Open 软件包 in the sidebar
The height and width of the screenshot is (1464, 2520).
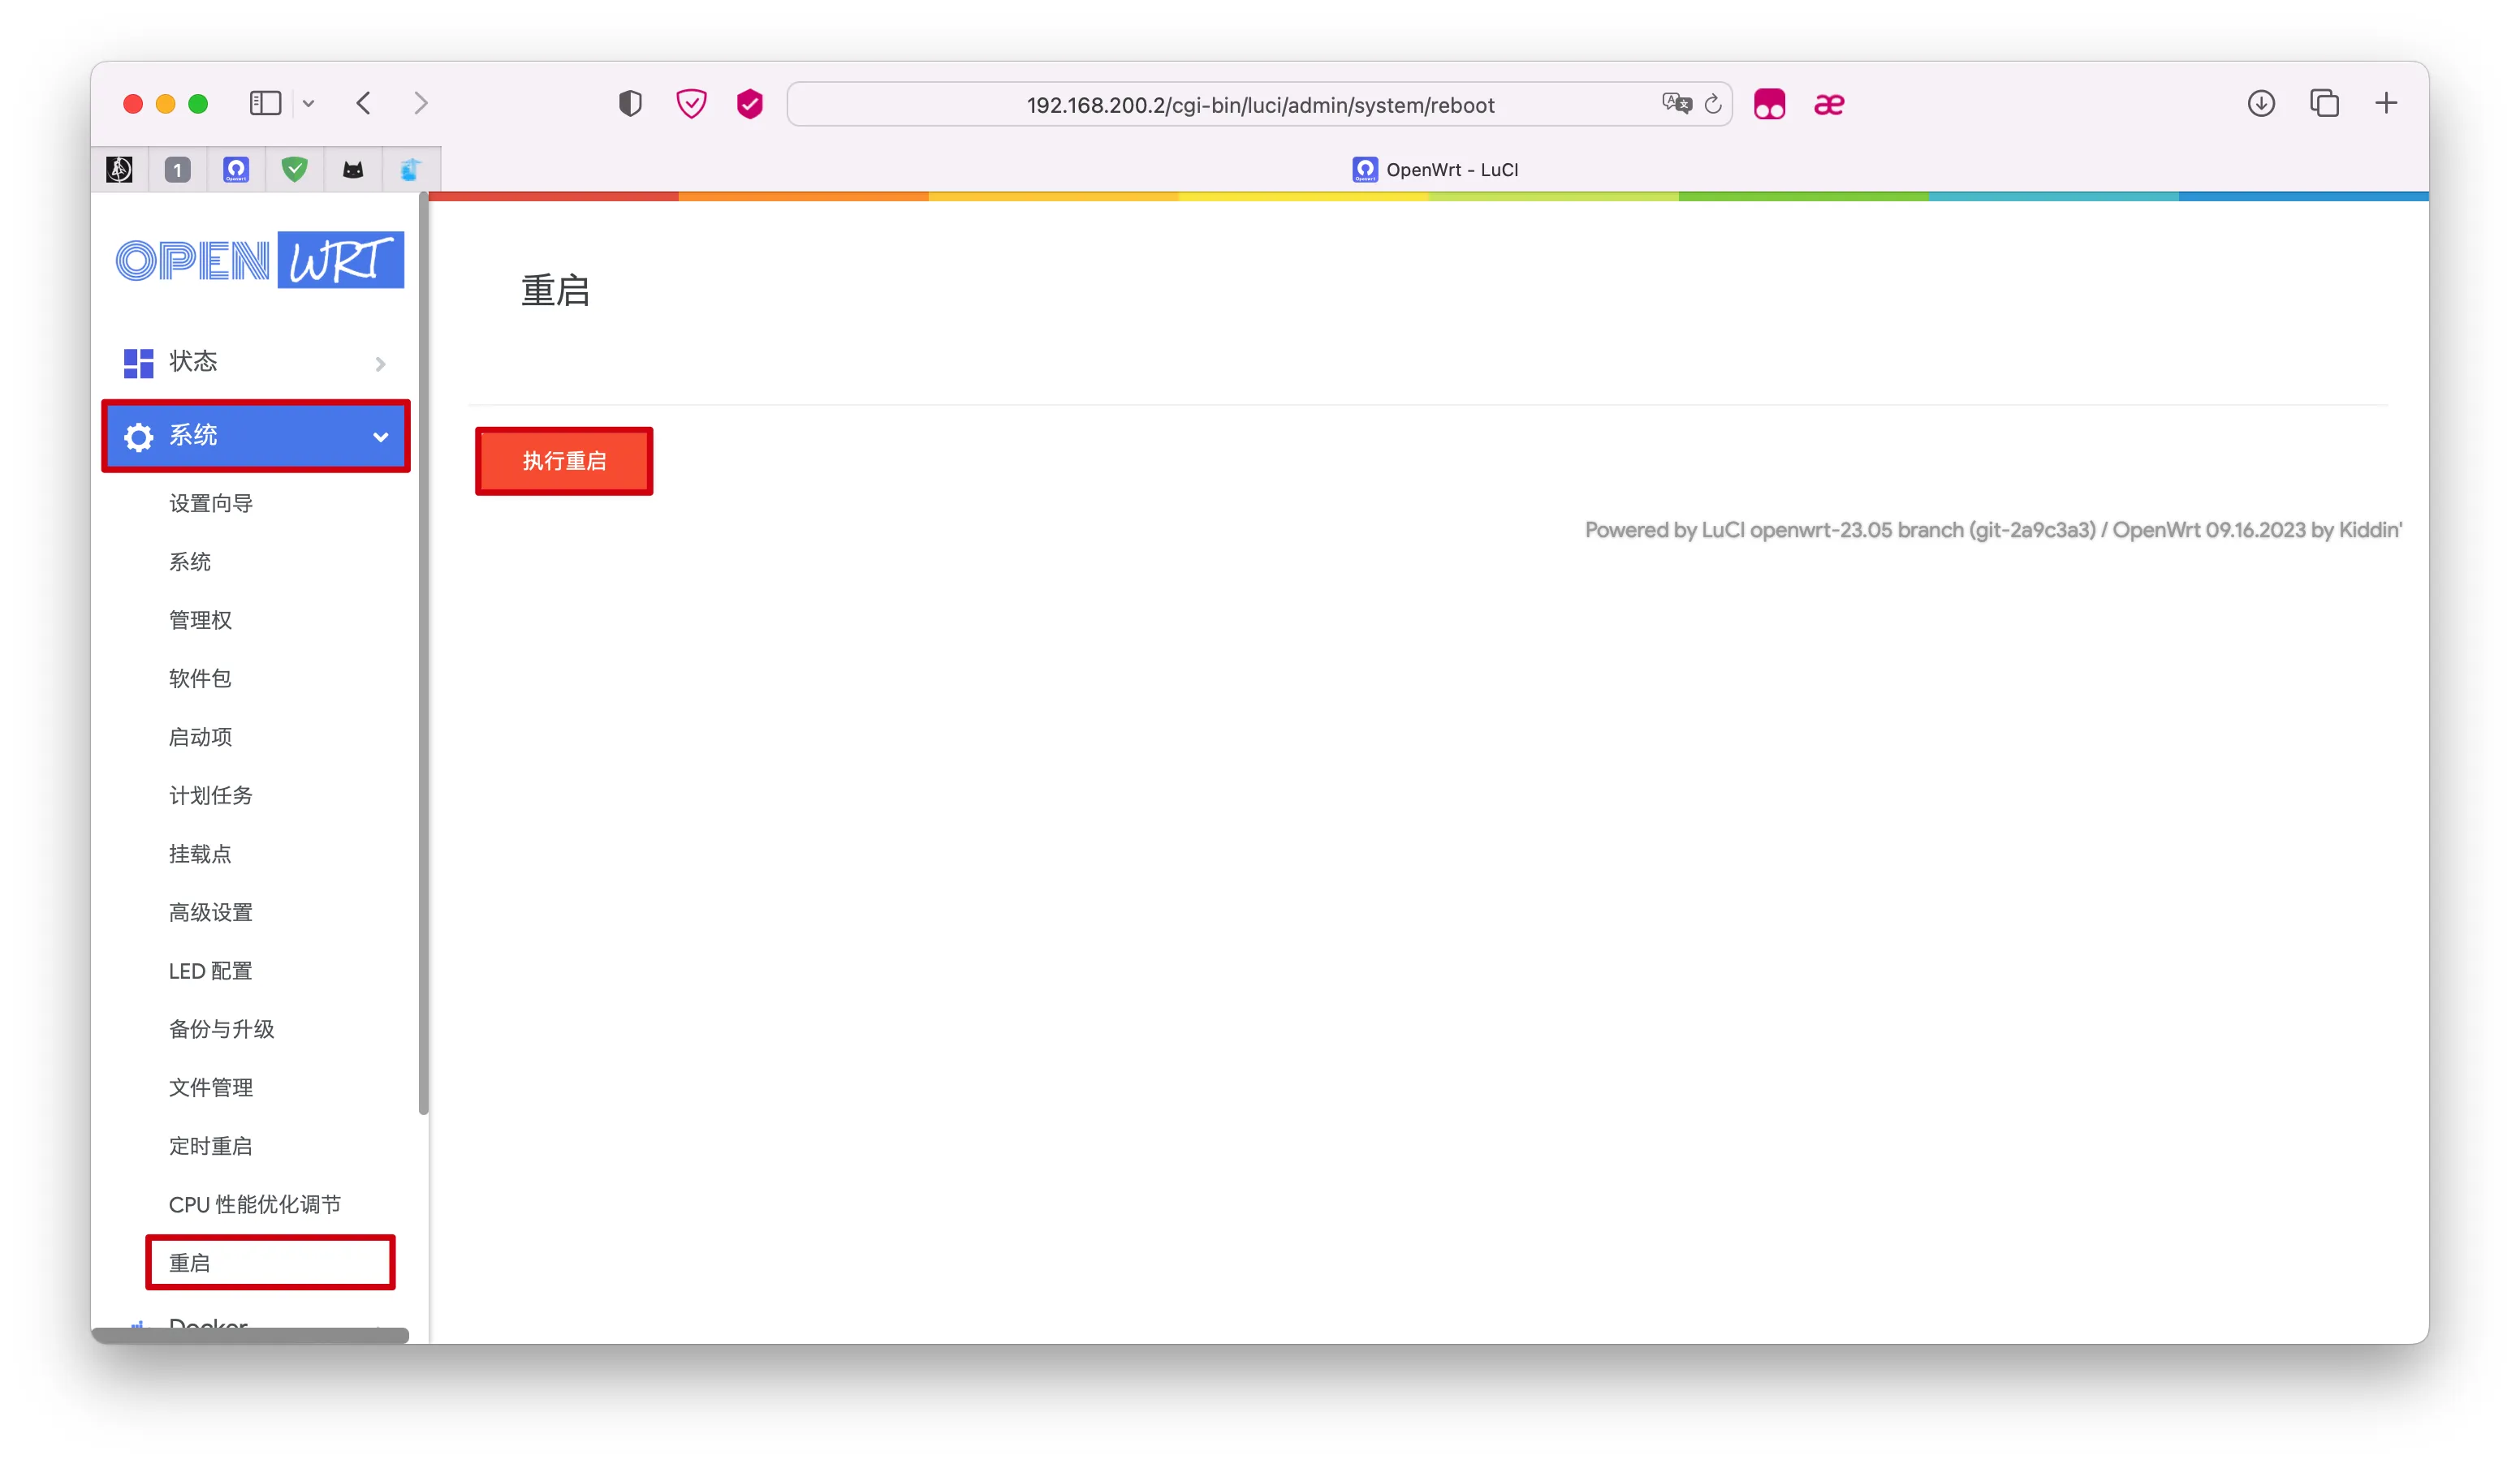tap(200, 678)
